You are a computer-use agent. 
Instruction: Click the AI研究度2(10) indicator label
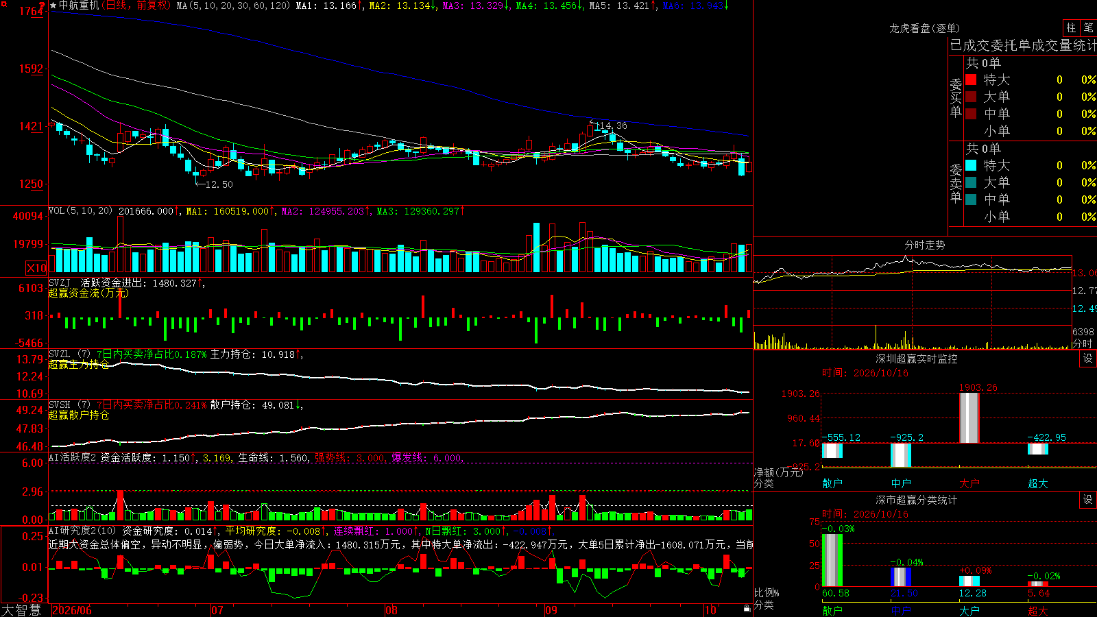click(x=83, y=531)
